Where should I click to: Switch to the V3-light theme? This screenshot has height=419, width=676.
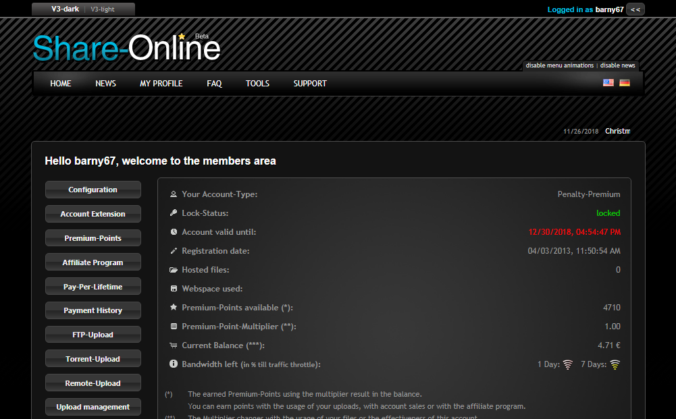pyautogui.click(x=103, y=9)
